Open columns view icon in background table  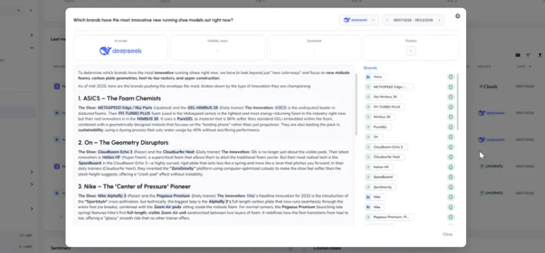point(518,55)
